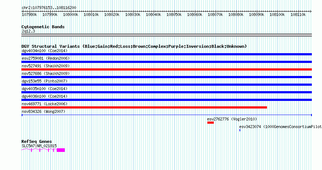The height and width of the screenshot is (170, 322).
Task: Click ruler position 107990k
Action: [50, 15]
